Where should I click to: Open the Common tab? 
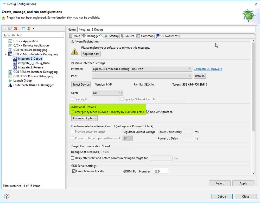pyautogui.click(x=145, y=36)
